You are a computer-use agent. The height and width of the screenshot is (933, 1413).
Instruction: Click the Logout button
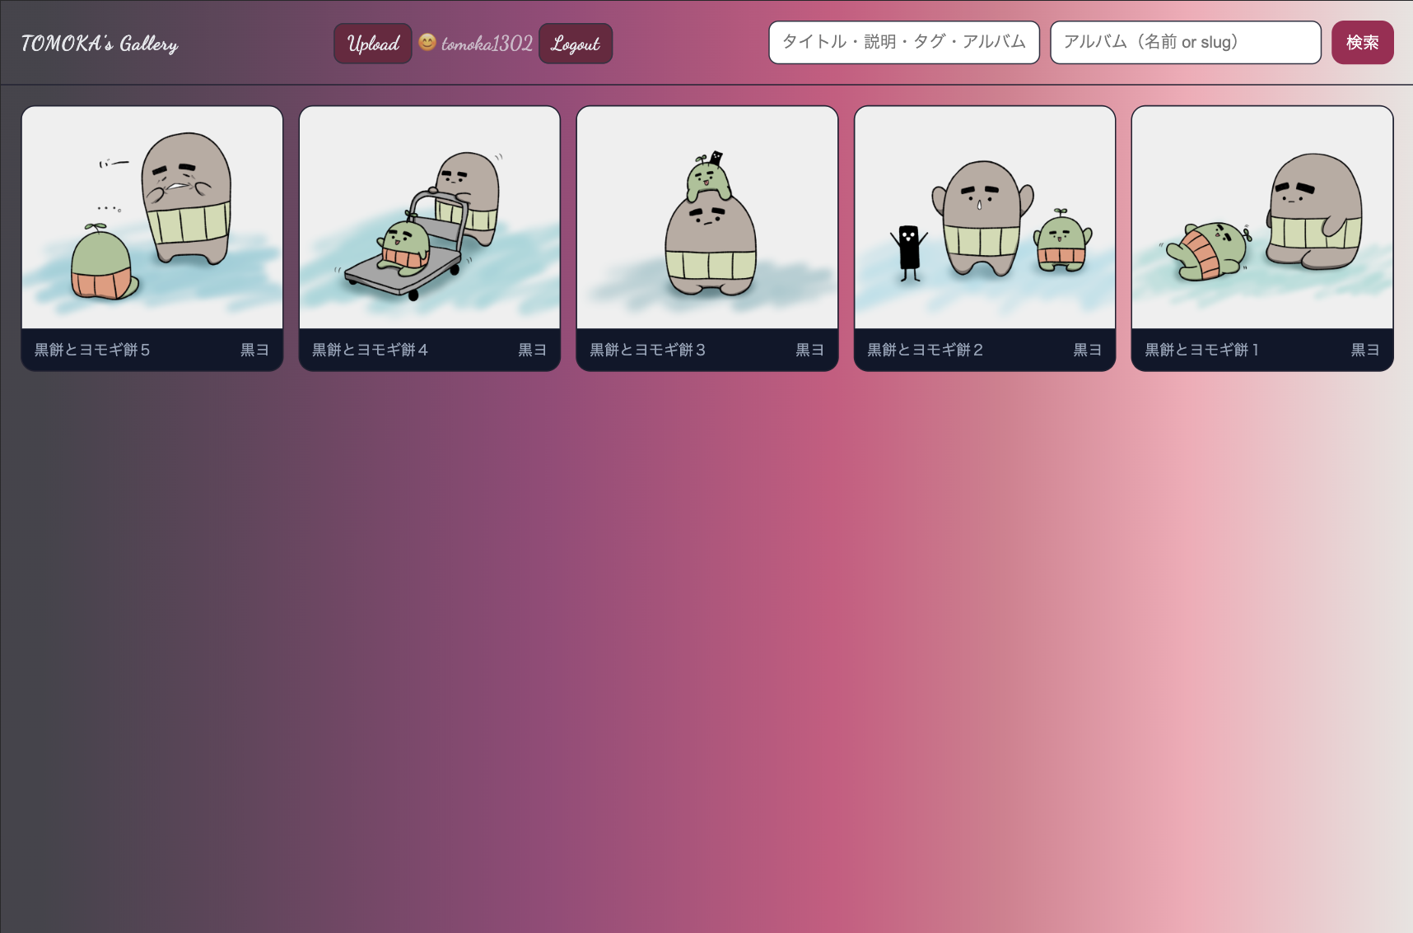[575, 44]
